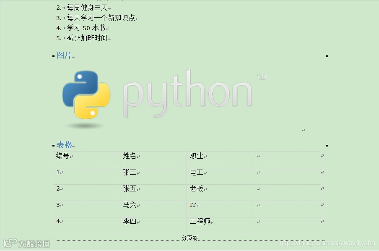Click list item '学习 50 本书'

pos(86,28)
